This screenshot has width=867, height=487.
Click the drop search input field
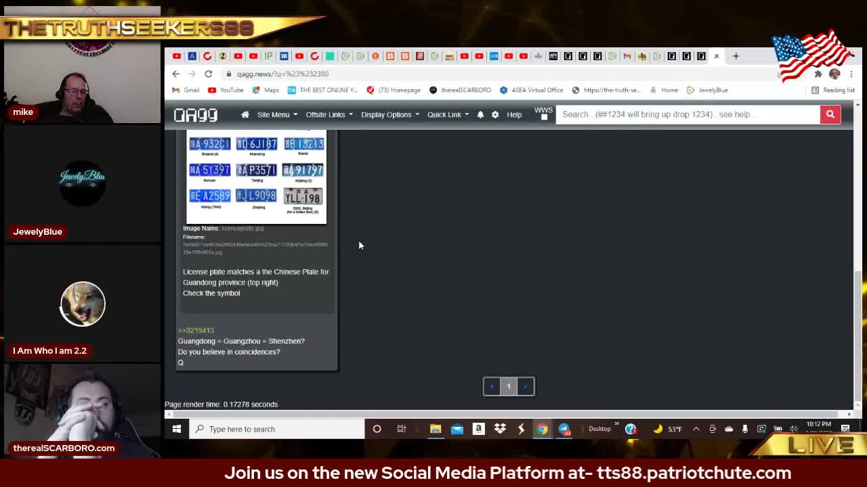tap(688, 114)
